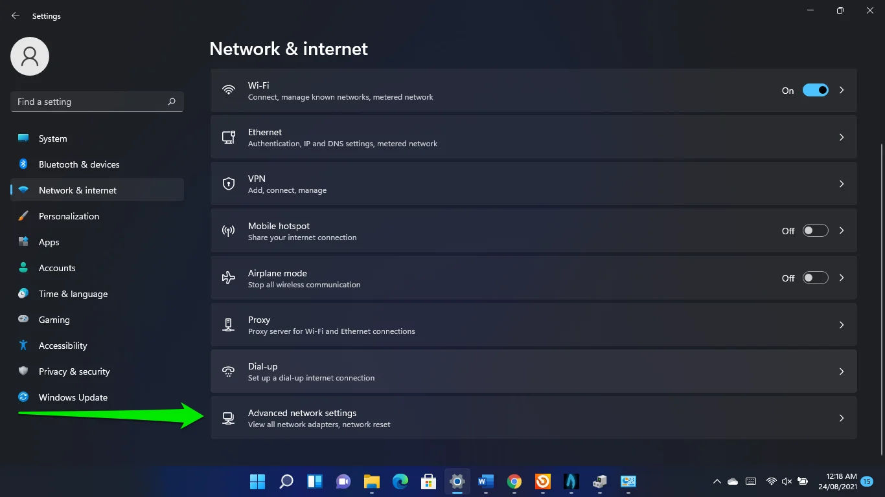Turn on the Mobile hotspot toggle
This screenshot has width=885, height=497.
click(816, 231)
